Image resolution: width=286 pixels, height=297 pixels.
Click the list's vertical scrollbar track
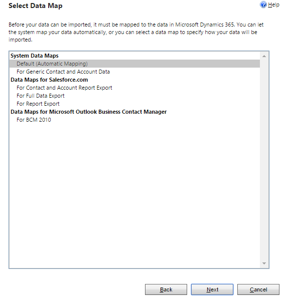[264, 160]
